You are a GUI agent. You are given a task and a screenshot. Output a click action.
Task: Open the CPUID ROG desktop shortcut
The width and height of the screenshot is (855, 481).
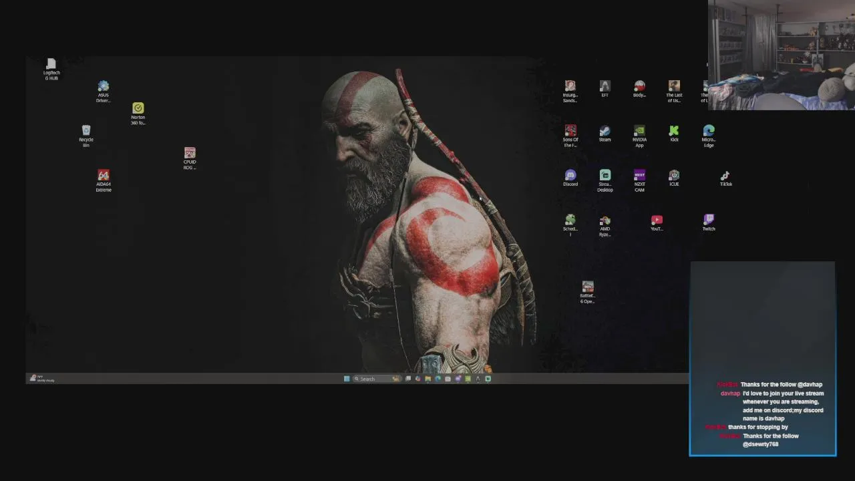190,158
